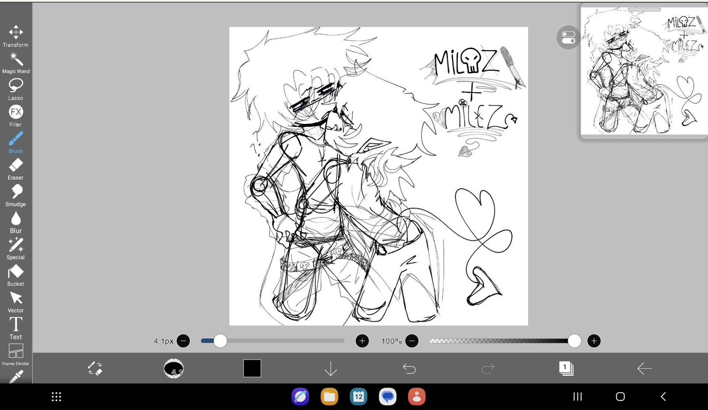The width and height of the screenshot is (708, 410).
Task: Go home with the navigation button
Action: pyautogui.click(x=620, y=396)
